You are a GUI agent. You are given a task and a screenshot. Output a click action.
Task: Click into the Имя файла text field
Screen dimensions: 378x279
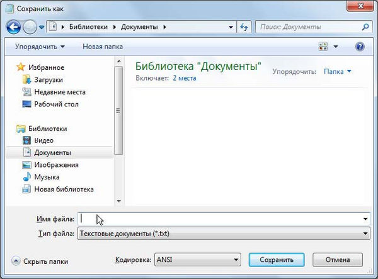(x=220, y=219)
